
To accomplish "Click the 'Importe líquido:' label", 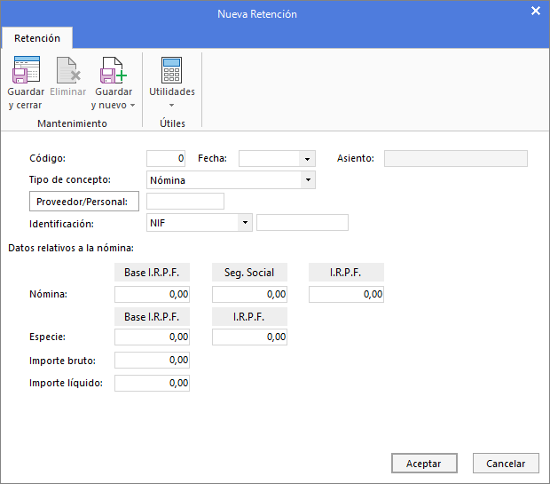I will pos(66,383).
